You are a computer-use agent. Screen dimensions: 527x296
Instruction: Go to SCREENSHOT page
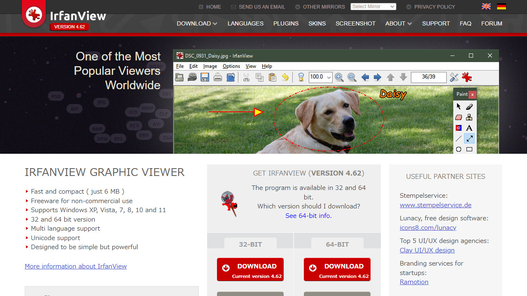point(355,23)
